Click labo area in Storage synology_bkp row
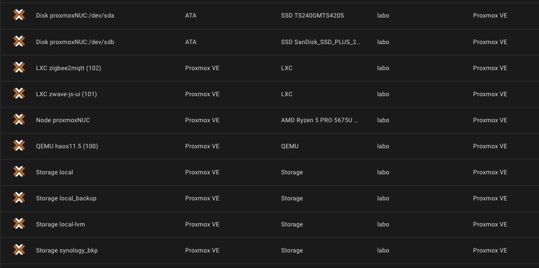 coord(383,250)
